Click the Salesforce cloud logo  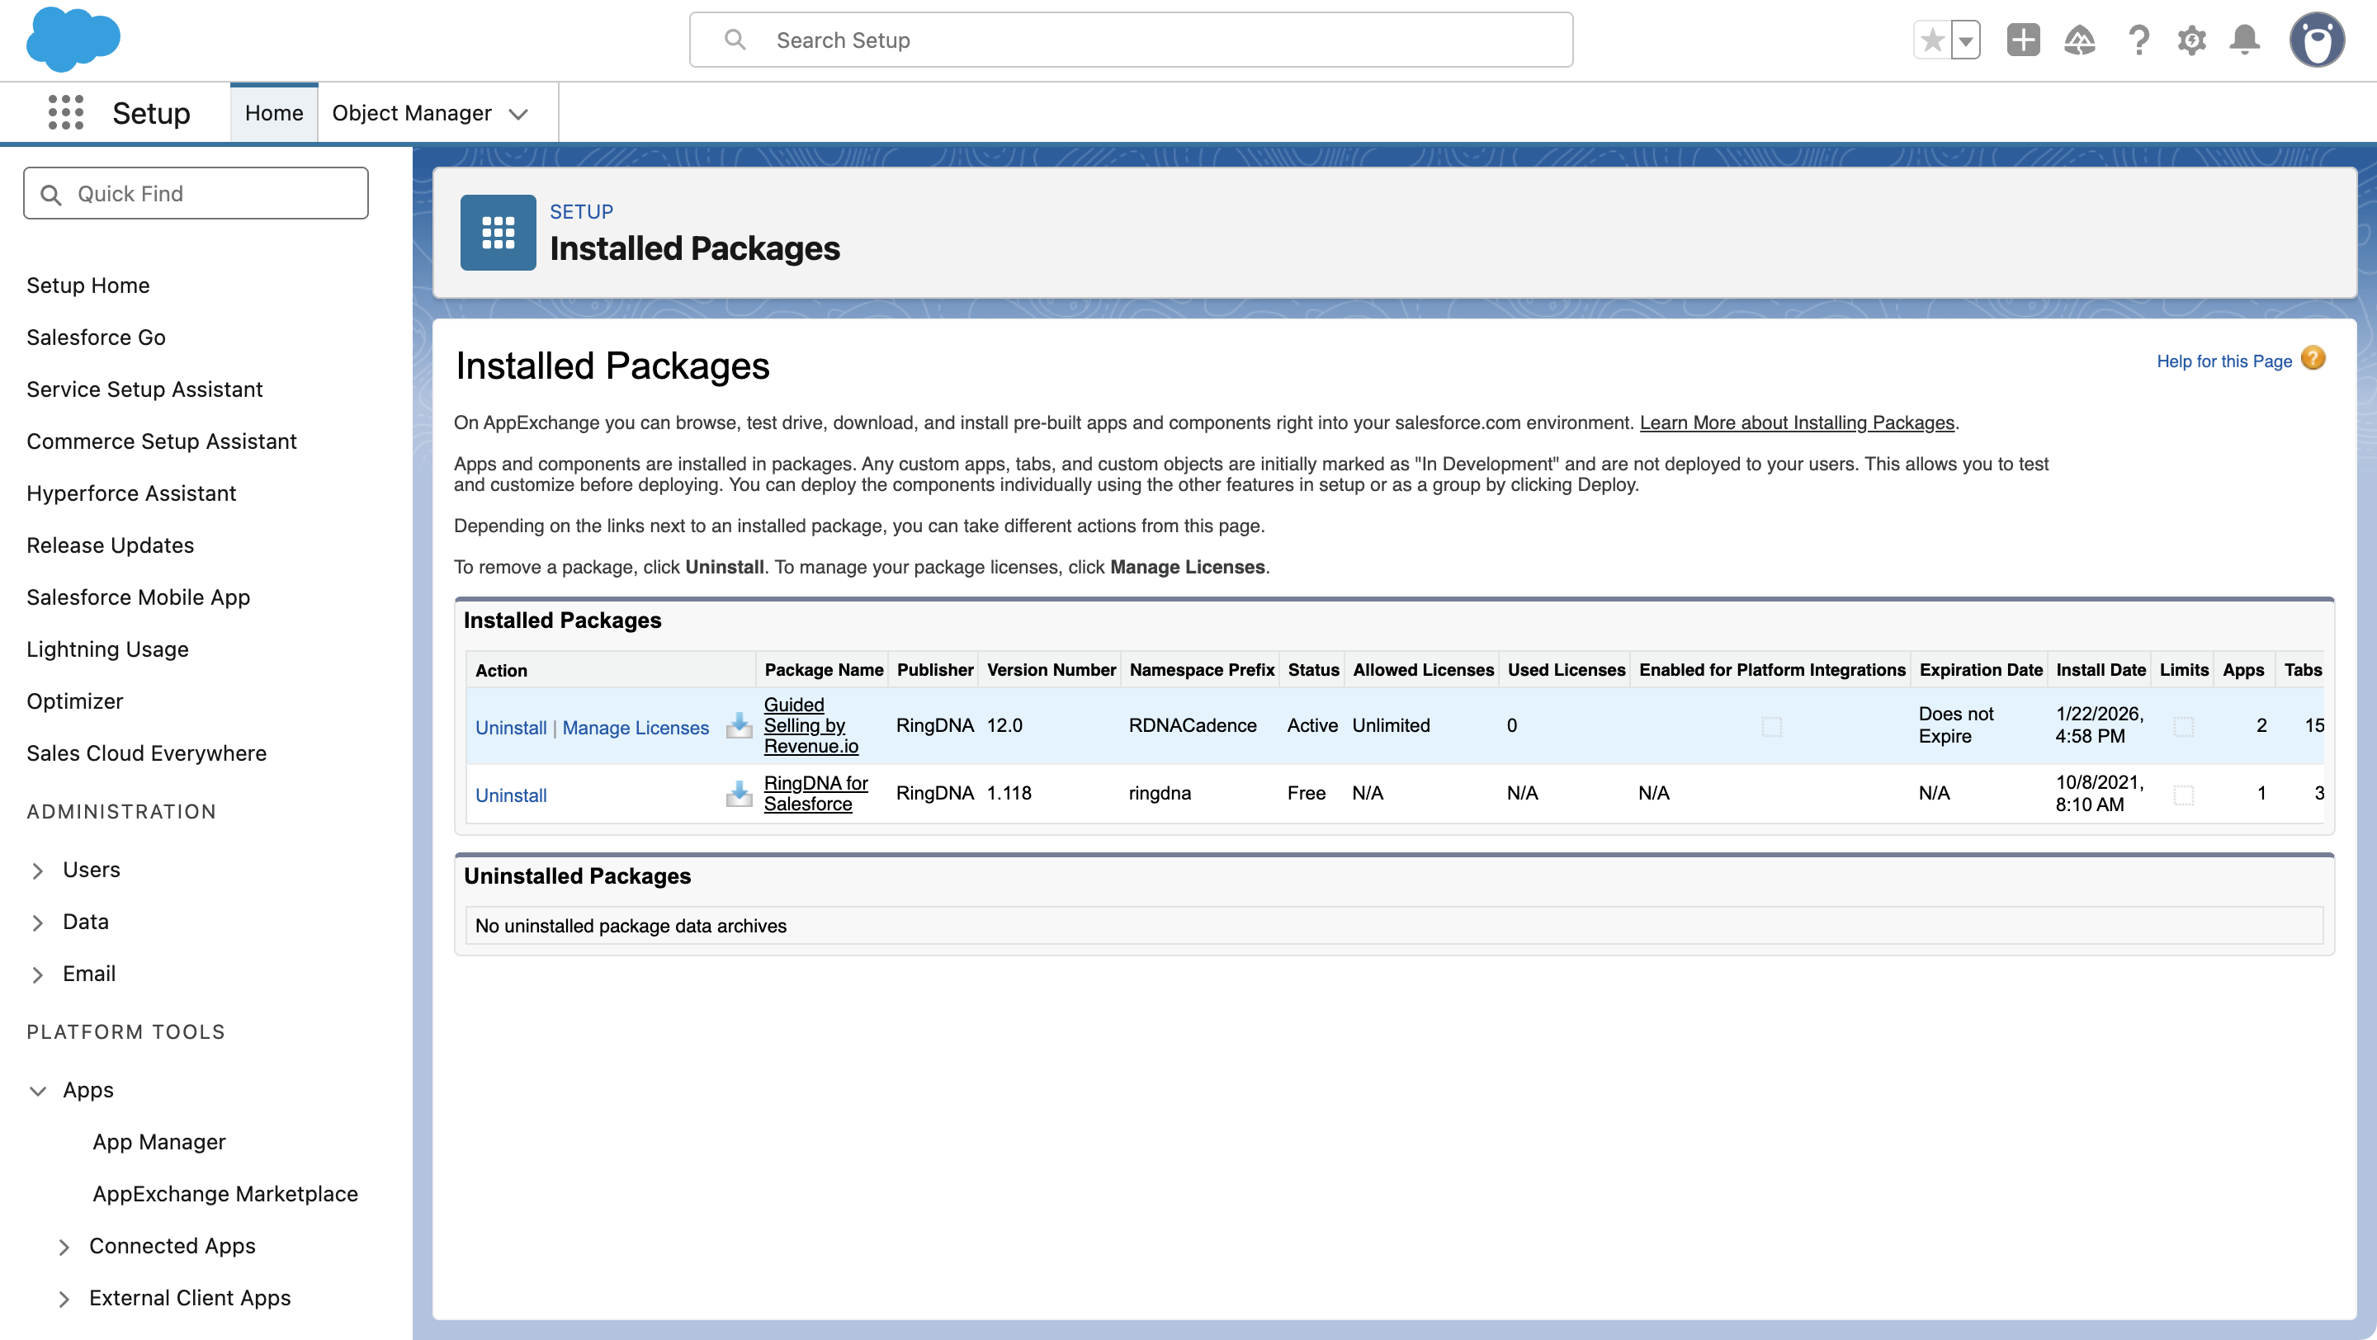click(73, 39)
